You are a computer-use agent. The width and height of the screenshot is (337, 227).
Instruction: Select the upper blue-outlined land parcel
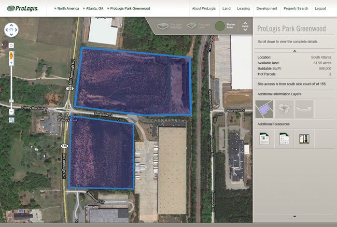(x=133, y=81)
